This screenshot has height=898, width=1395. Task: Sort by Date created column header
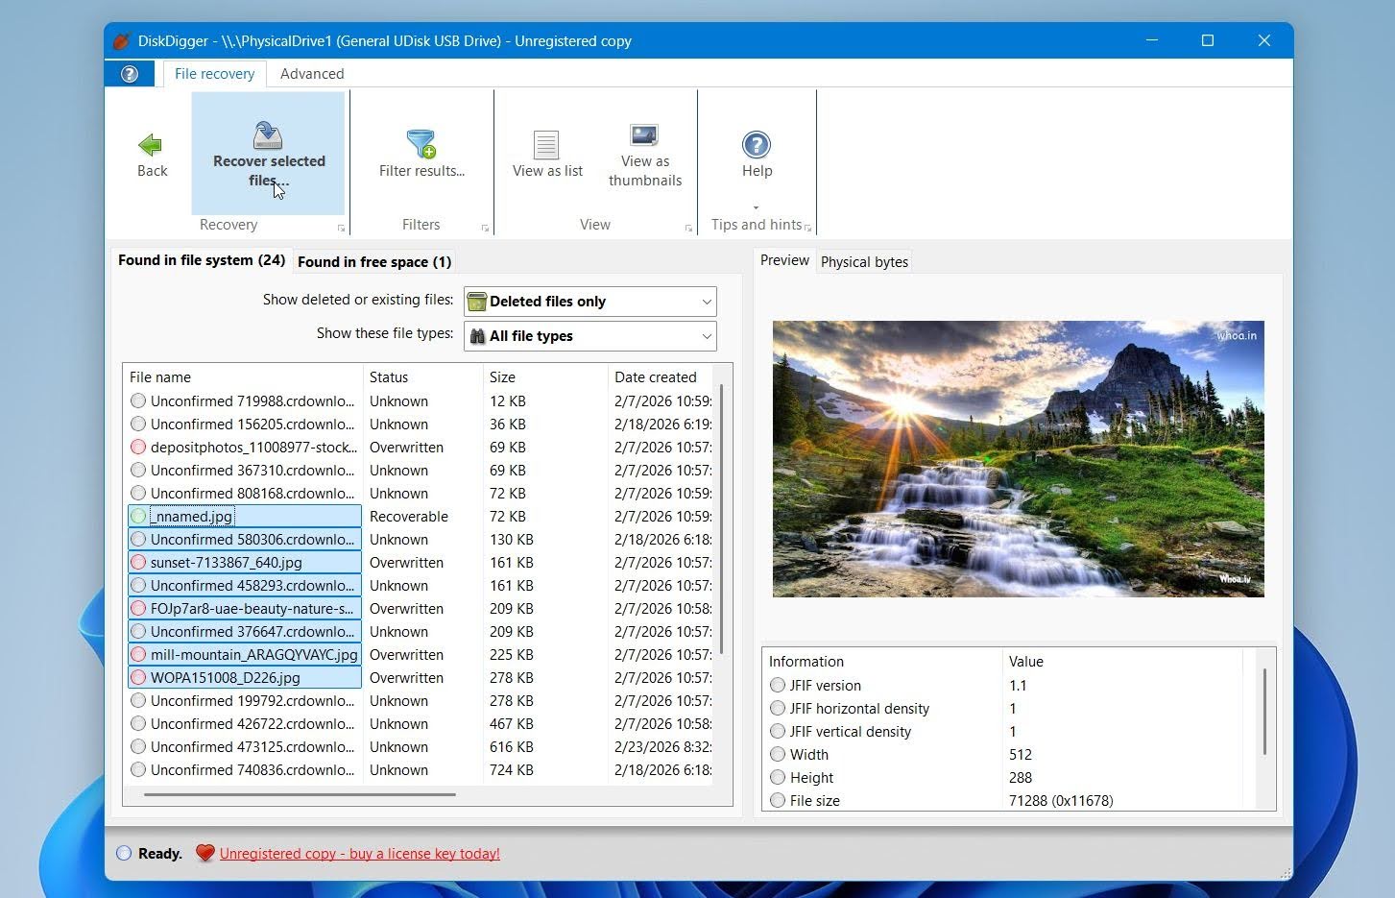tap(661, 377)
